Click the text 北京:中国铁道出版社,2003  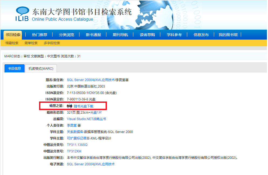(86, 86)
